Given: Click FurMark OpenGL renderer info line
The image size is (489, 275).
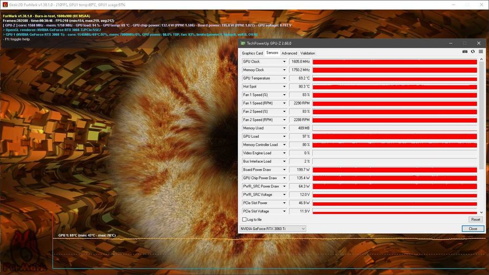Looking at the screenshot, I should point(52,30).
